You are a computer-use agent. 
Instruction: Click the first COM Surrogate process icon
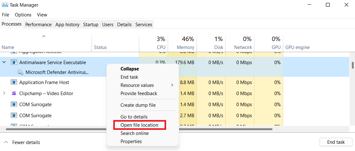(14, 105)
